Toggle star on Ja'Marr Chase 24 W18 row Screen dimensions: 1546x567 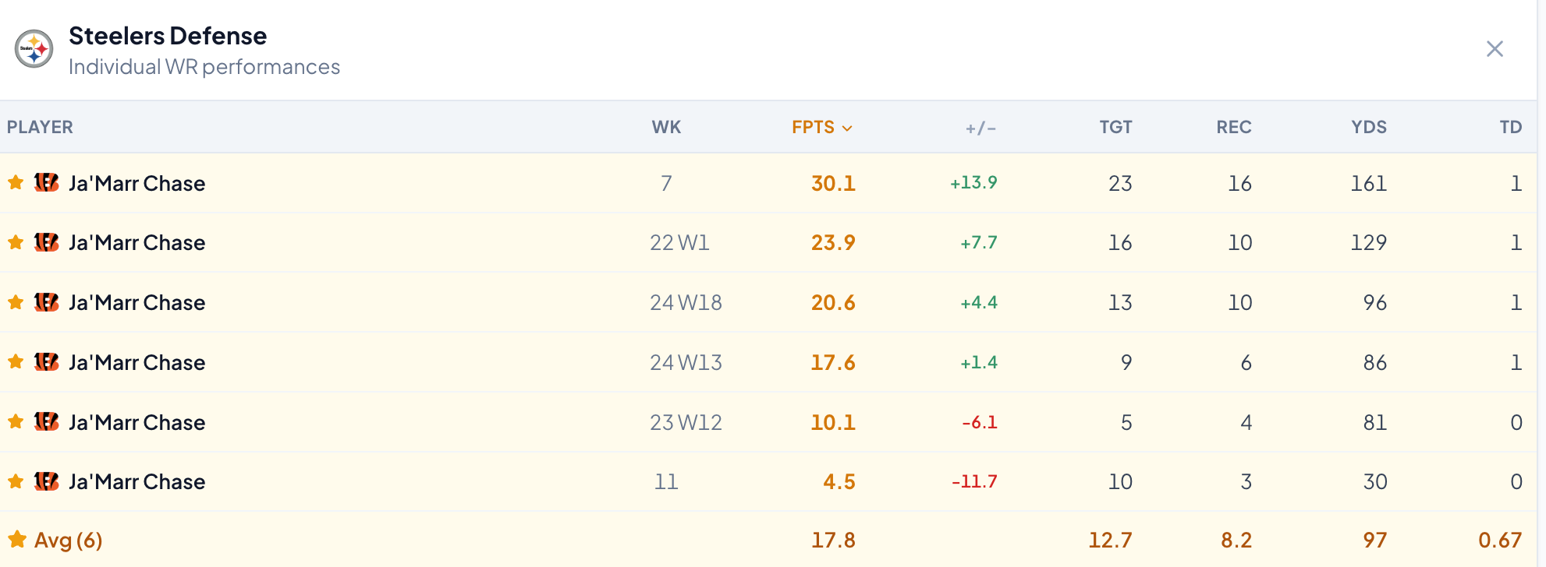pos(16,302)
